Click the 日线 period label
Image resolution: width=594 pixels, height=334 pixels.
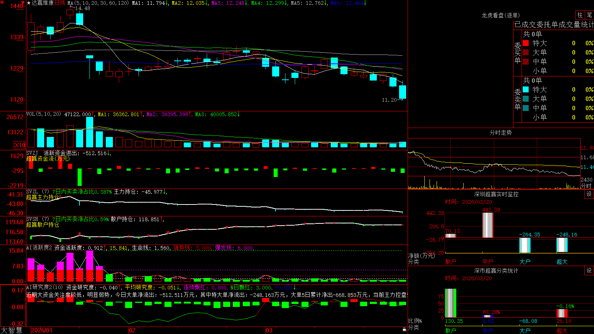click(x=60, y=3)
